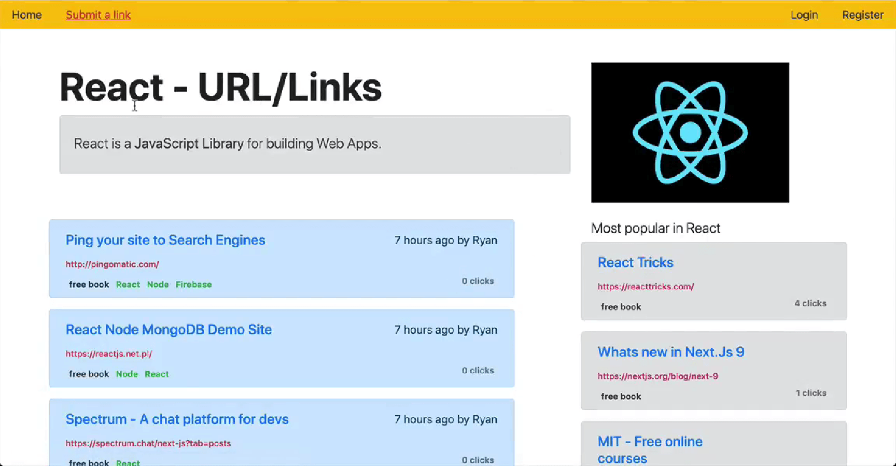
Task: Click 'free book' on Next.Js 9 card
Action: pos(621,397)
